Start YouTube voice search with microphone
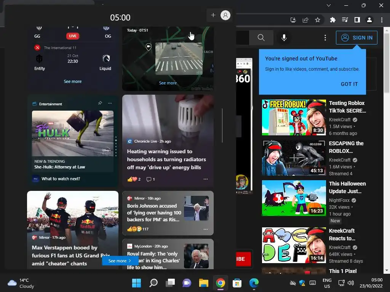The image size is (390, 292). point(284,38)
